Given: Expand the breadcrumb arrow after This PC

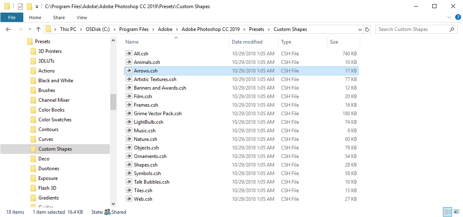Looking at the screenshot, I should tap(81, 29).
